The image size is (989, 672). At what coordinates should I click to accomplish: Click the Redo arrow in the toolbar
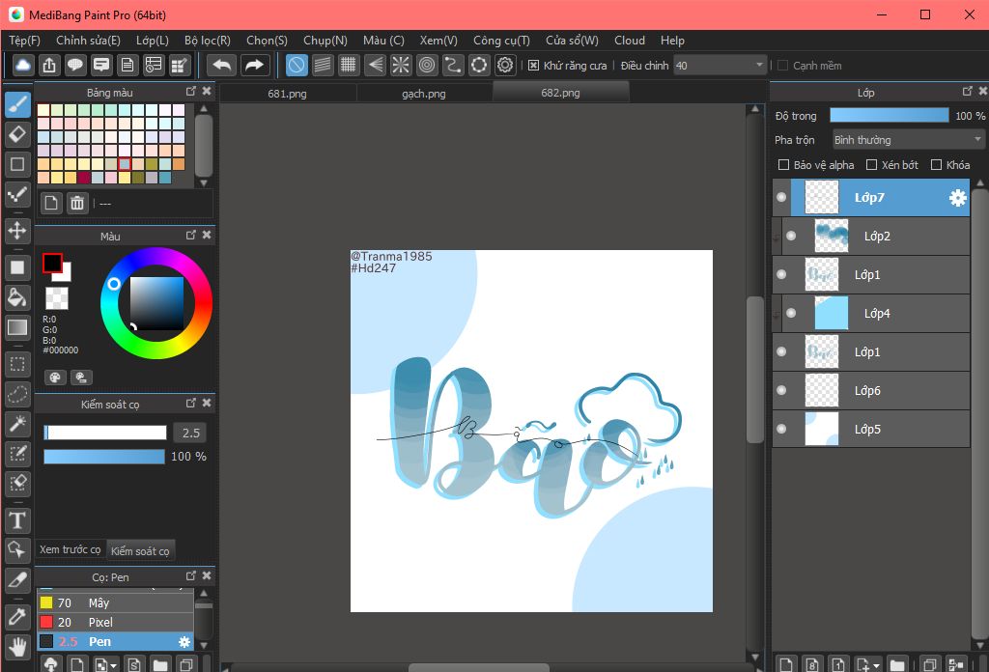pyautogui.click(x=254, y=65)
